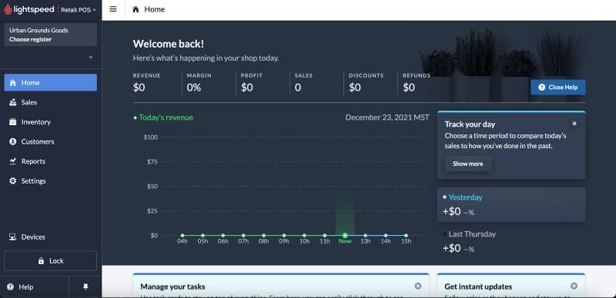Open Help in the sidebar footer
The height and width of the screenshot is (298, 616).
click(x=21, y=287)
